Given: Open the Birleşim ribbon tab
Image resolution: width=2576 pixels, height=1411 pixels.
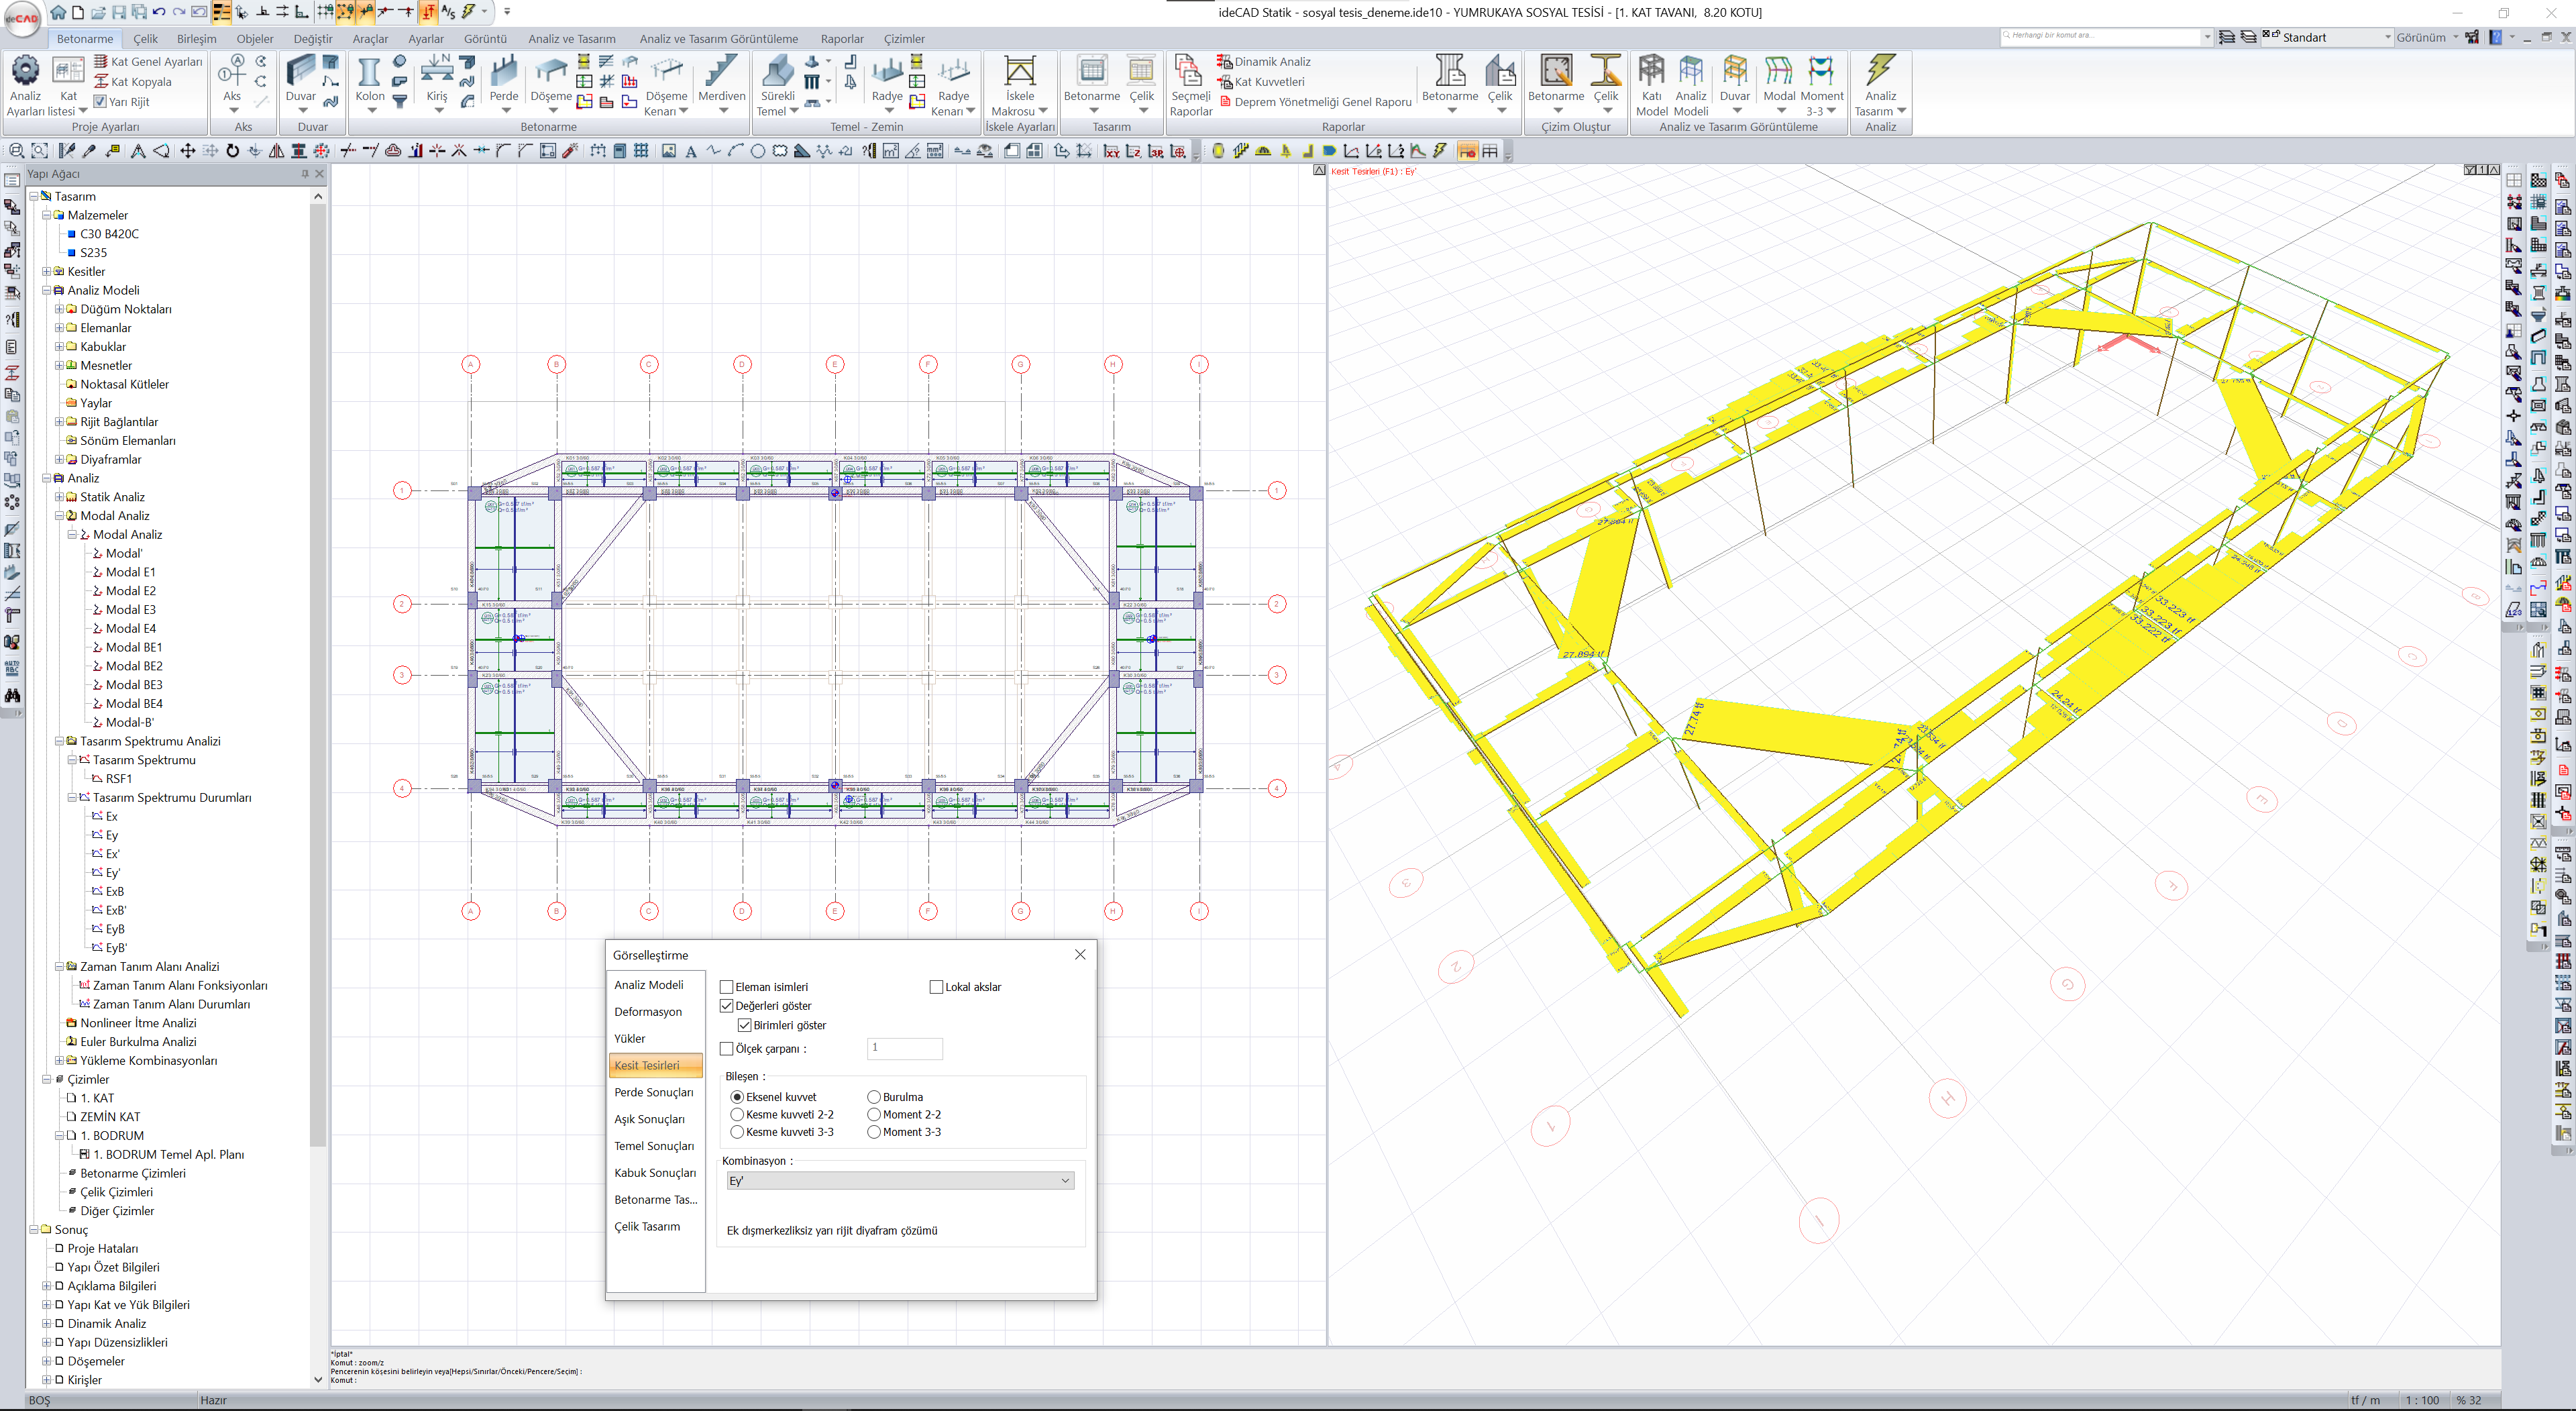Looking at the screenshot, I should (x=196, y=39).
